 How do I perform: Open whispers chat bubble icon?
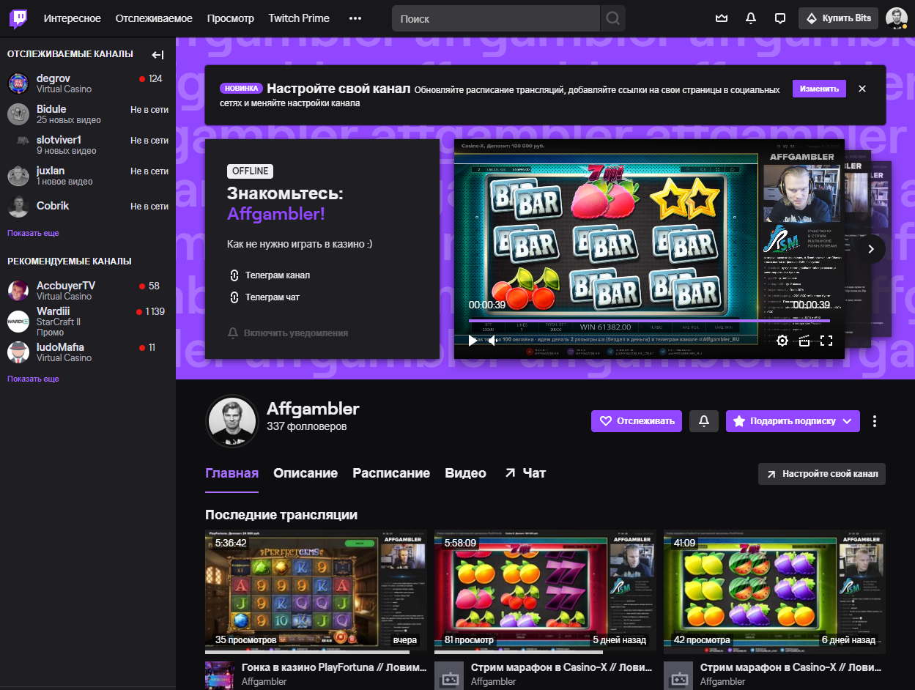pos(780,18)
